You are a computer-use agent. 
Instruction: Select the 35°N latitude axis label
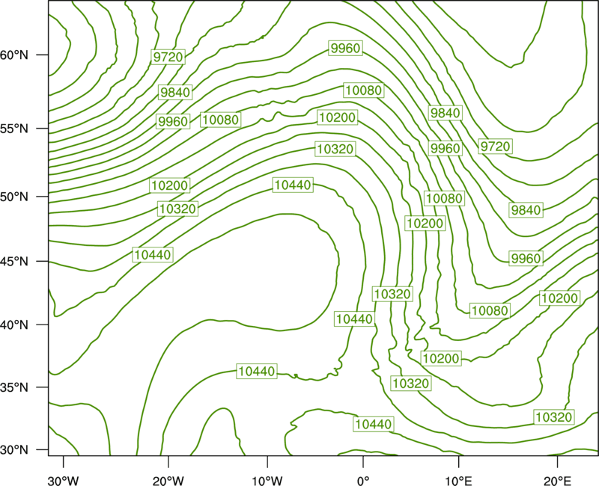(x=14, y=387)
